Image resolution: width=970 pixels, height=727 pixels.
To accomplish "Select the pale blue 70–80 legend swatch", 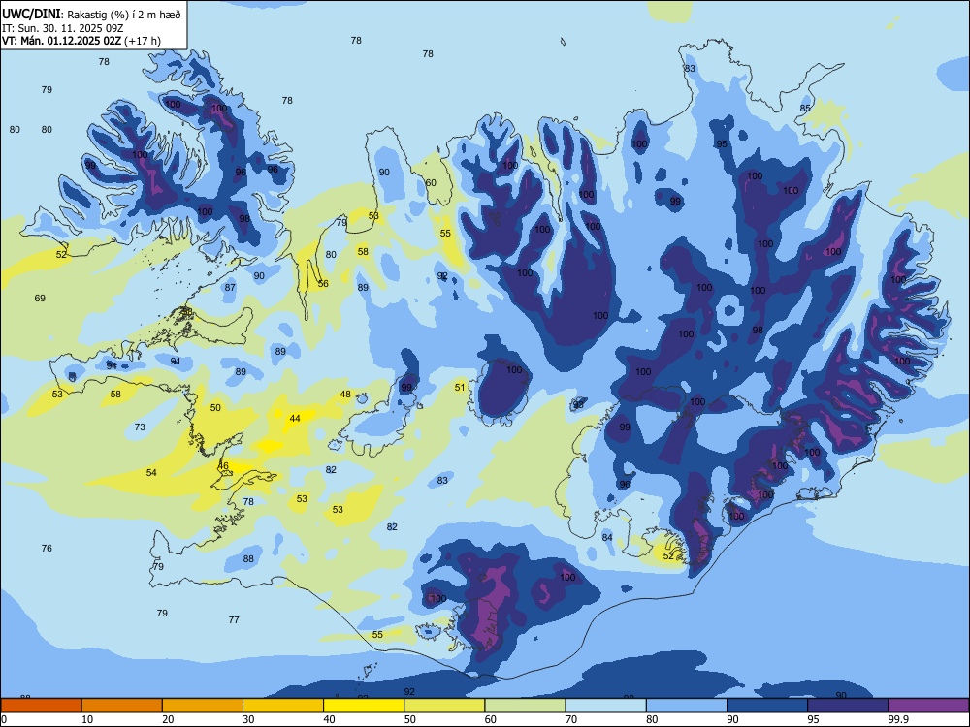I will tap(605, 706).
